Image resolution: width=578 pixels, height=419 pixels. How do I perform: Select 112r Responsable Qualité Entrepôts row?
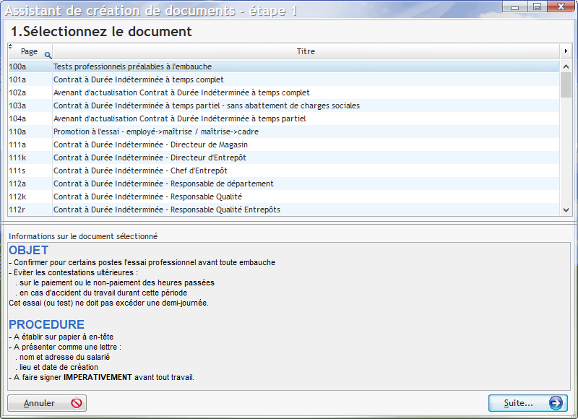(166, 209)
